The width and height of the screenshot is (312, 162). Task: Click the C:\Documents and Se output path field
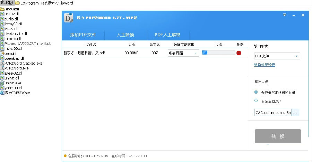pyautogui.click(x=273, y=112)
